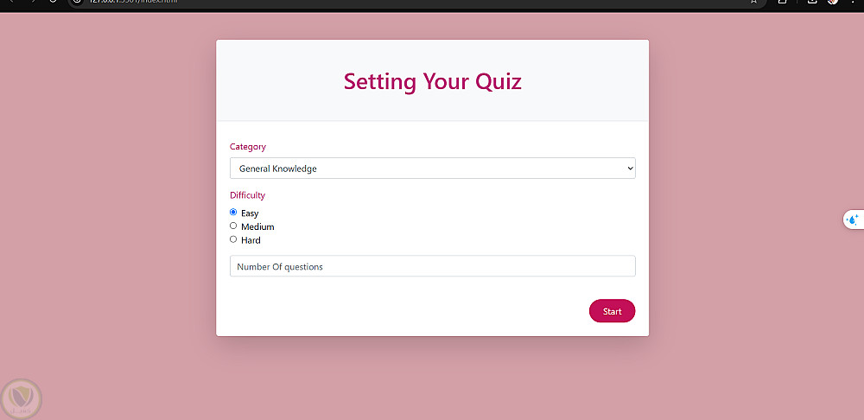Open the browser extensions icon

(x=783, y=2)
